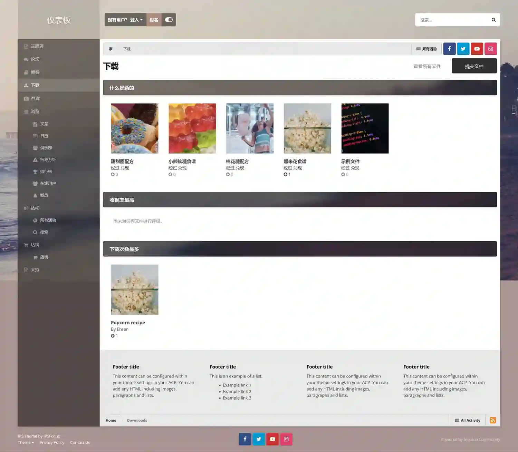Open the 棉花糖配方 file title
The height and width of the screenshot is (452, 518).
pos(237,161)
